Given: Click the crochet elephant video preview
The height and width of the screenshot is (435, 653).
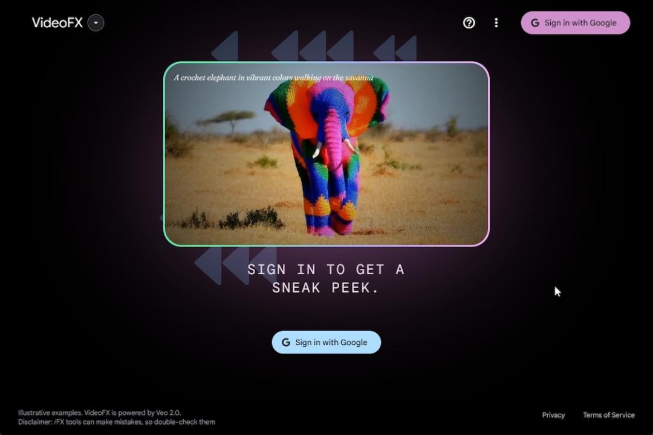Looking at the screenshot, I should 326,154.
